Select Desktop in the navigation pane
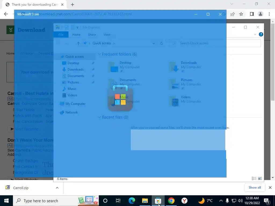This screenshot has width=275, height=206. pyautogui.click(x=73, y=63)
